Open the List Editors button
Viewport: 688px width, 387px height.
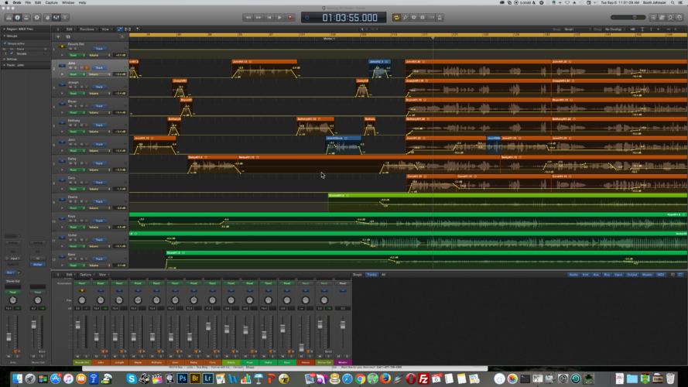(653, 18)
